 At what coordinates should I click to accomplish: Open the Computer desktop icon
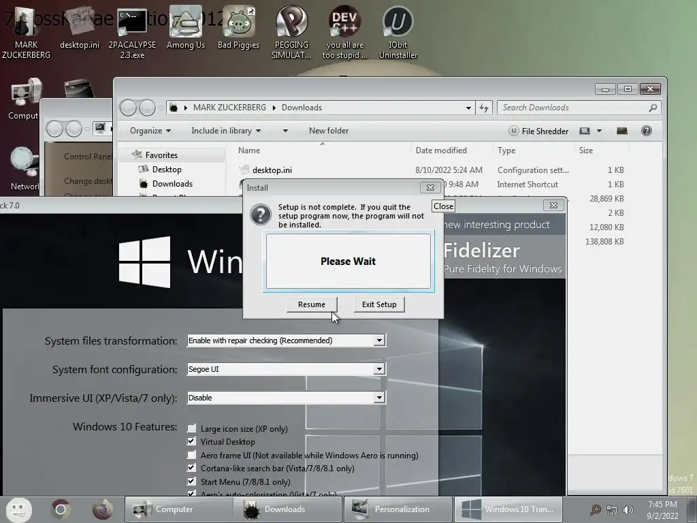[x=23, y=99]
